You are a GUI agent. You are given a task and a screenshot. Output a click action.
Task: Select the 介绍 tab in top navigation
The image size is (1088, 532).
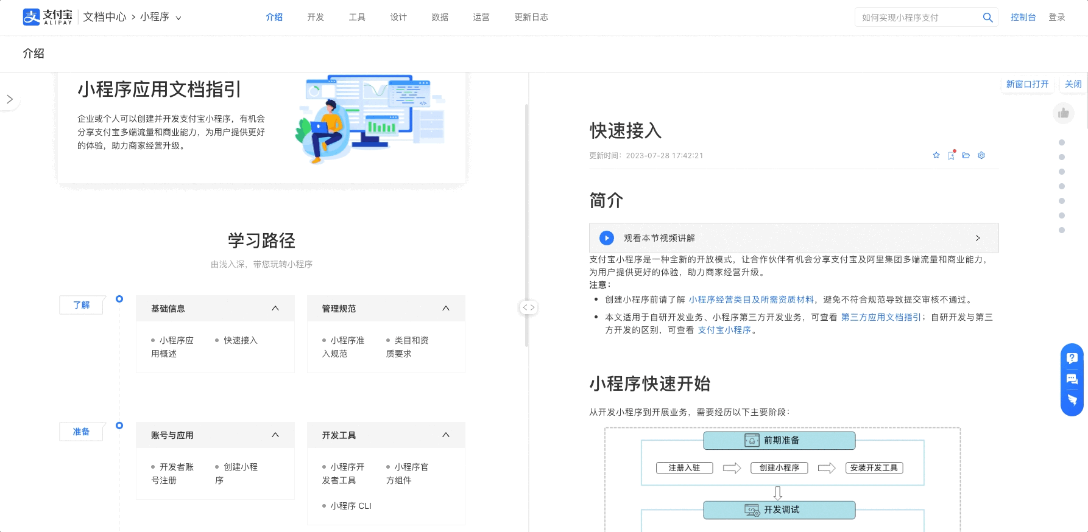click(274, 17)
